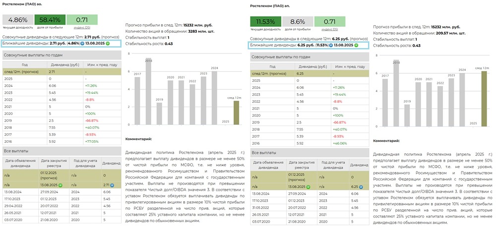
Task: Click Совокупные выплаты по годам header in ап panel
Action: tap(310, 57)
